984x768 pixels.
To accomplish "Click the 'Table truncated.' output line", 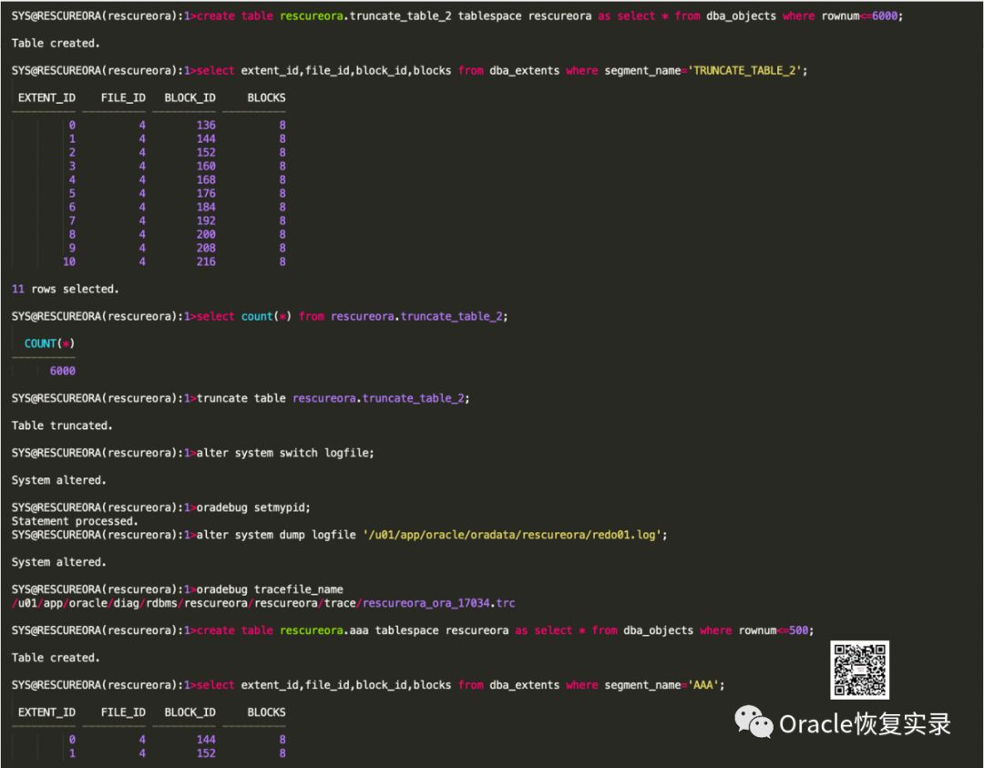I will tap(62, 425).
